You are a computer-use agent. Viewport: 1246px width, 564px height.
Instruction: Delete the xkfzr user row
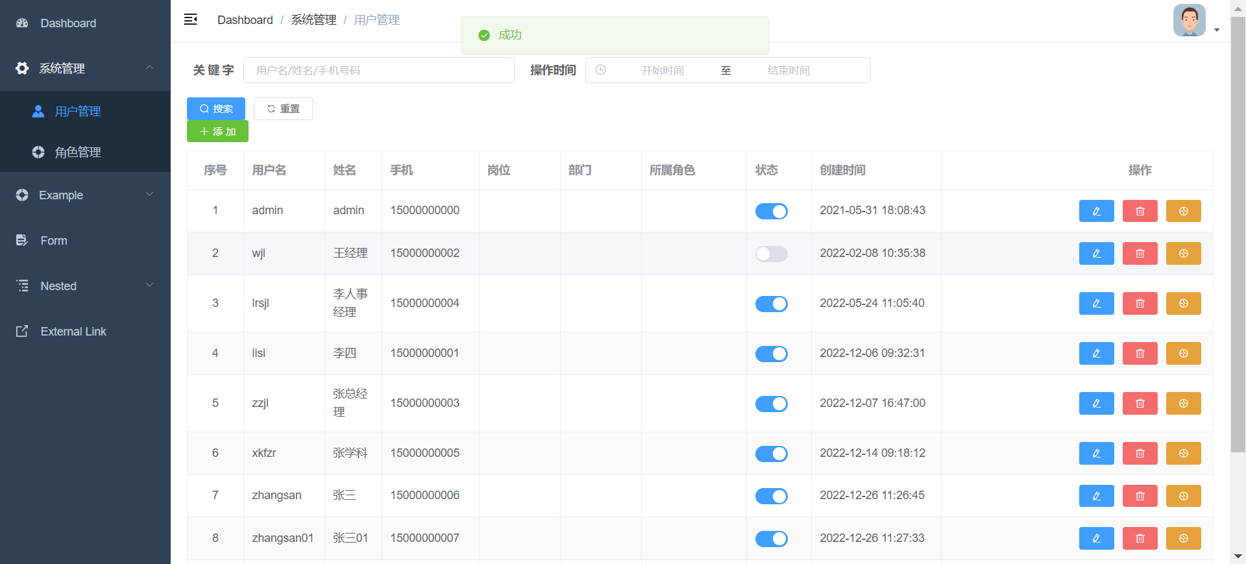point(1140,453)
